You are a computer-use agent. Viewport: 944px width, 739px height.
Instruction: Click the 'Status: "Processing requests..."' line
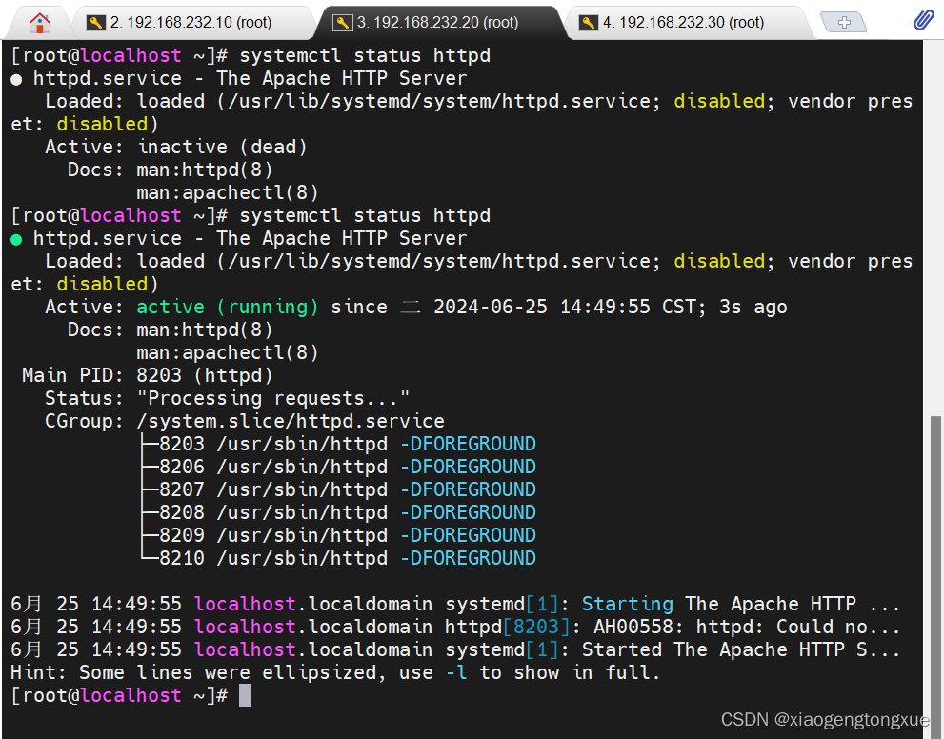[227, 398]
